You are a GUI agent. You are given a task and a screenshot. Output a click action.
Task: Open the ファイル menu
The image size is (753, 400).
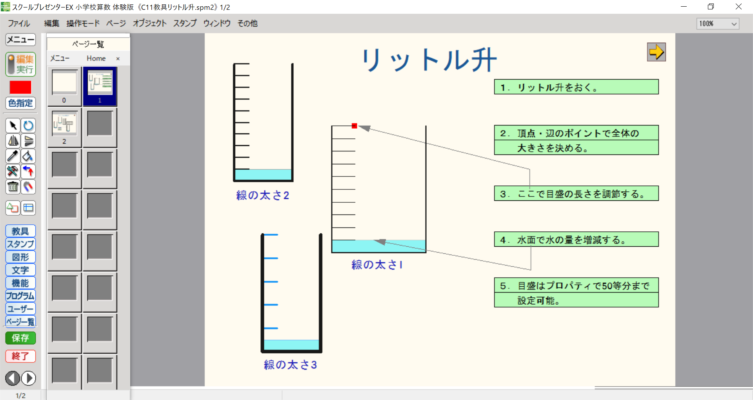click(x=19, y=24)
